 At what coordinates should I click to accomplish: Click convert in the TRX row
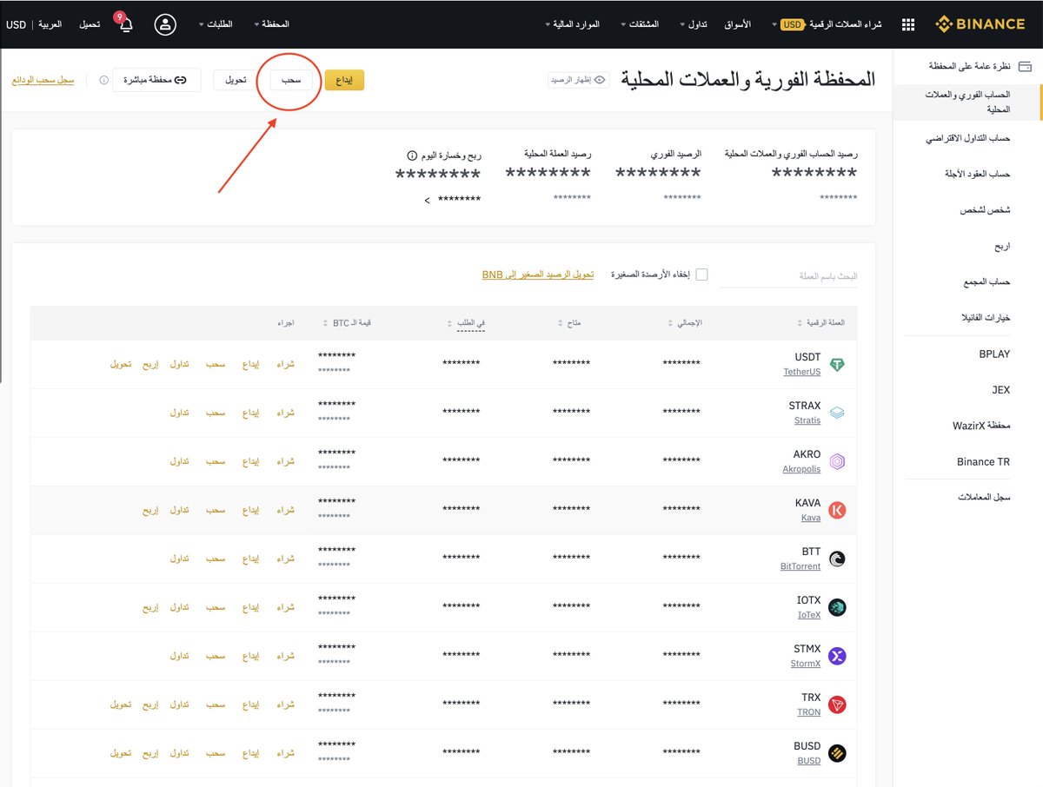[x=121, y=704]
